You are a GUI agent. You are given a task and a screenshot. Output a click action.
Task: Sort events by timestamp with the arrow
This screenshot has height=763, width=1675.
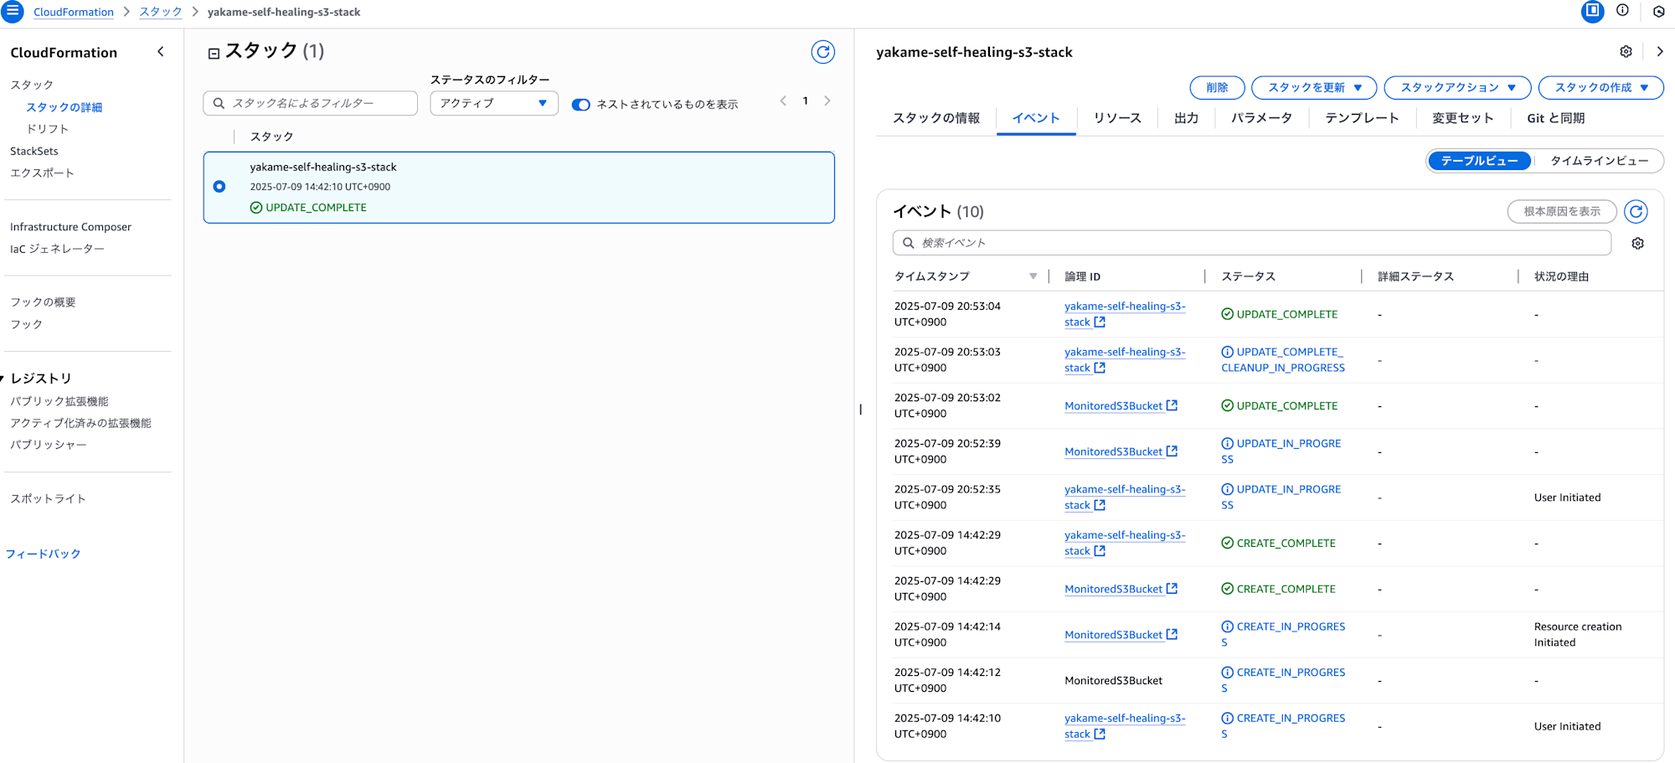coord(1033,276)
